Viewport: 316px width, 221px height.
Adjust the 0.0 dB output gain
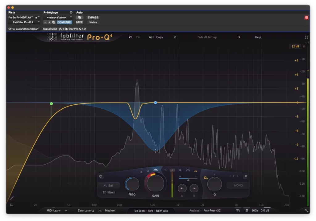pyautogui.click(x=265, y=211)
